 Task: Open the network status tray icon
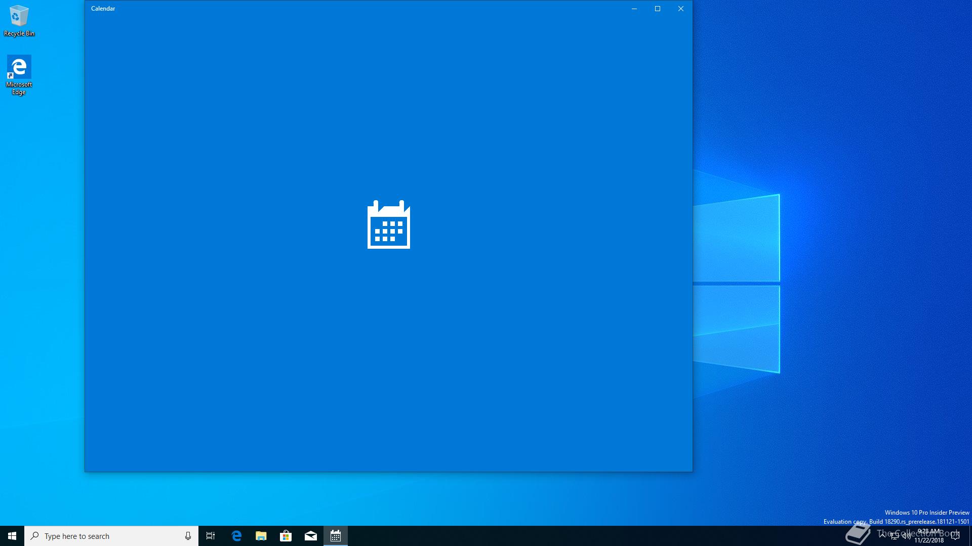(x=895, y=536)
